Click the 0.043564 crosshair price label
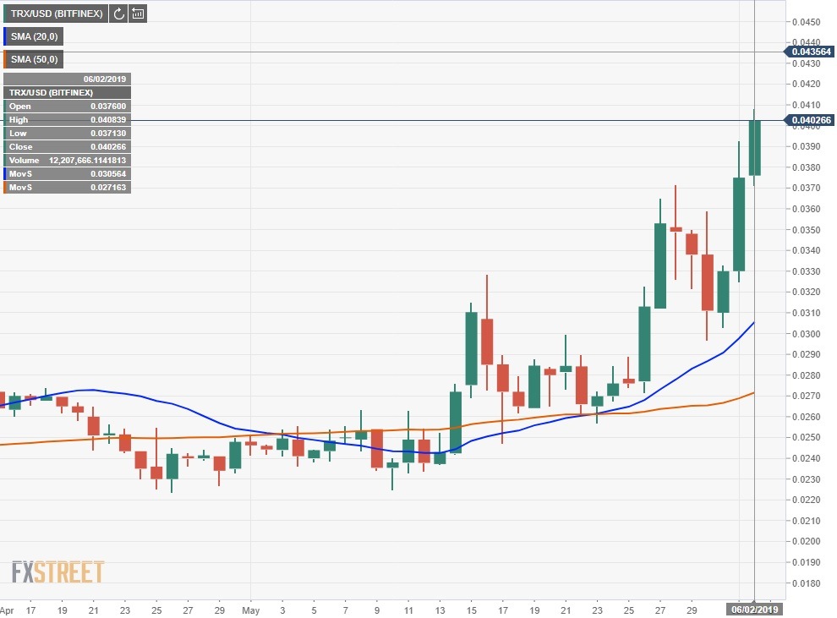The width and height of the screenshot is (837, 618). tap(812, 52)
